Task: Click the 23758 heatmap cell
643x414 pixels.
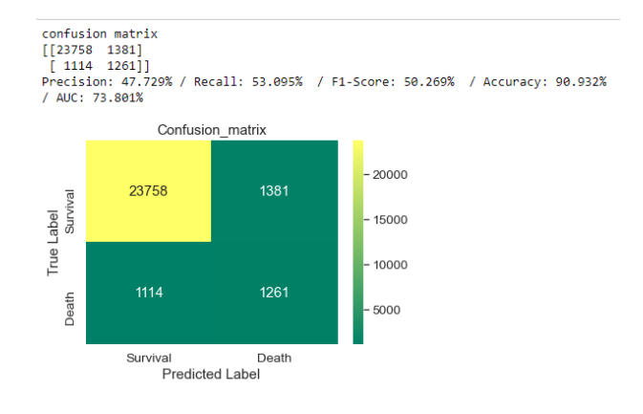Action: pyautogui.click(x=148, y=191)
